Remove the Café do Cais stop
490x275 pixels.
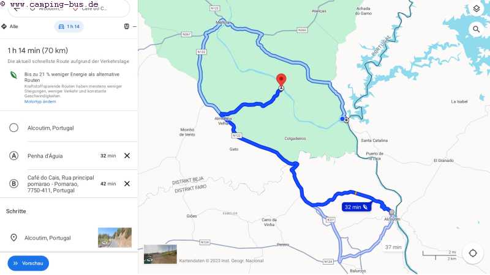[x=127, y=184]
